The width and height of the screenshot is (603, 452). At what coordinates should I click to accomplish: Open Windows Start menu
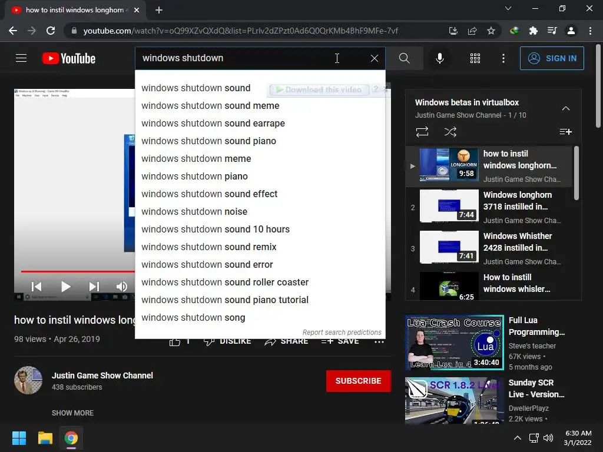(x=19, y=438)
